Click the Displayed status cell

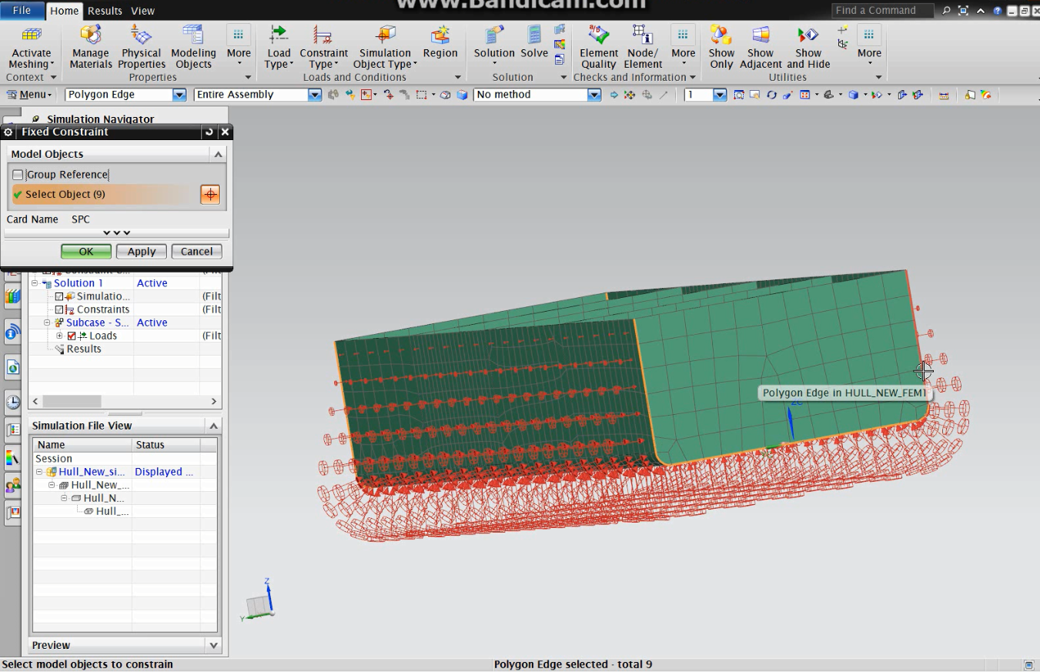[x=165, y=472]
